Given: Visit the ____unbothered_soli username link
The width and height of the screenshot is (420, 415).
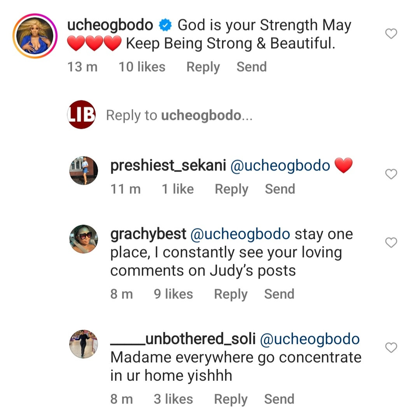Looking at the screenshot, I should [183, 339].
